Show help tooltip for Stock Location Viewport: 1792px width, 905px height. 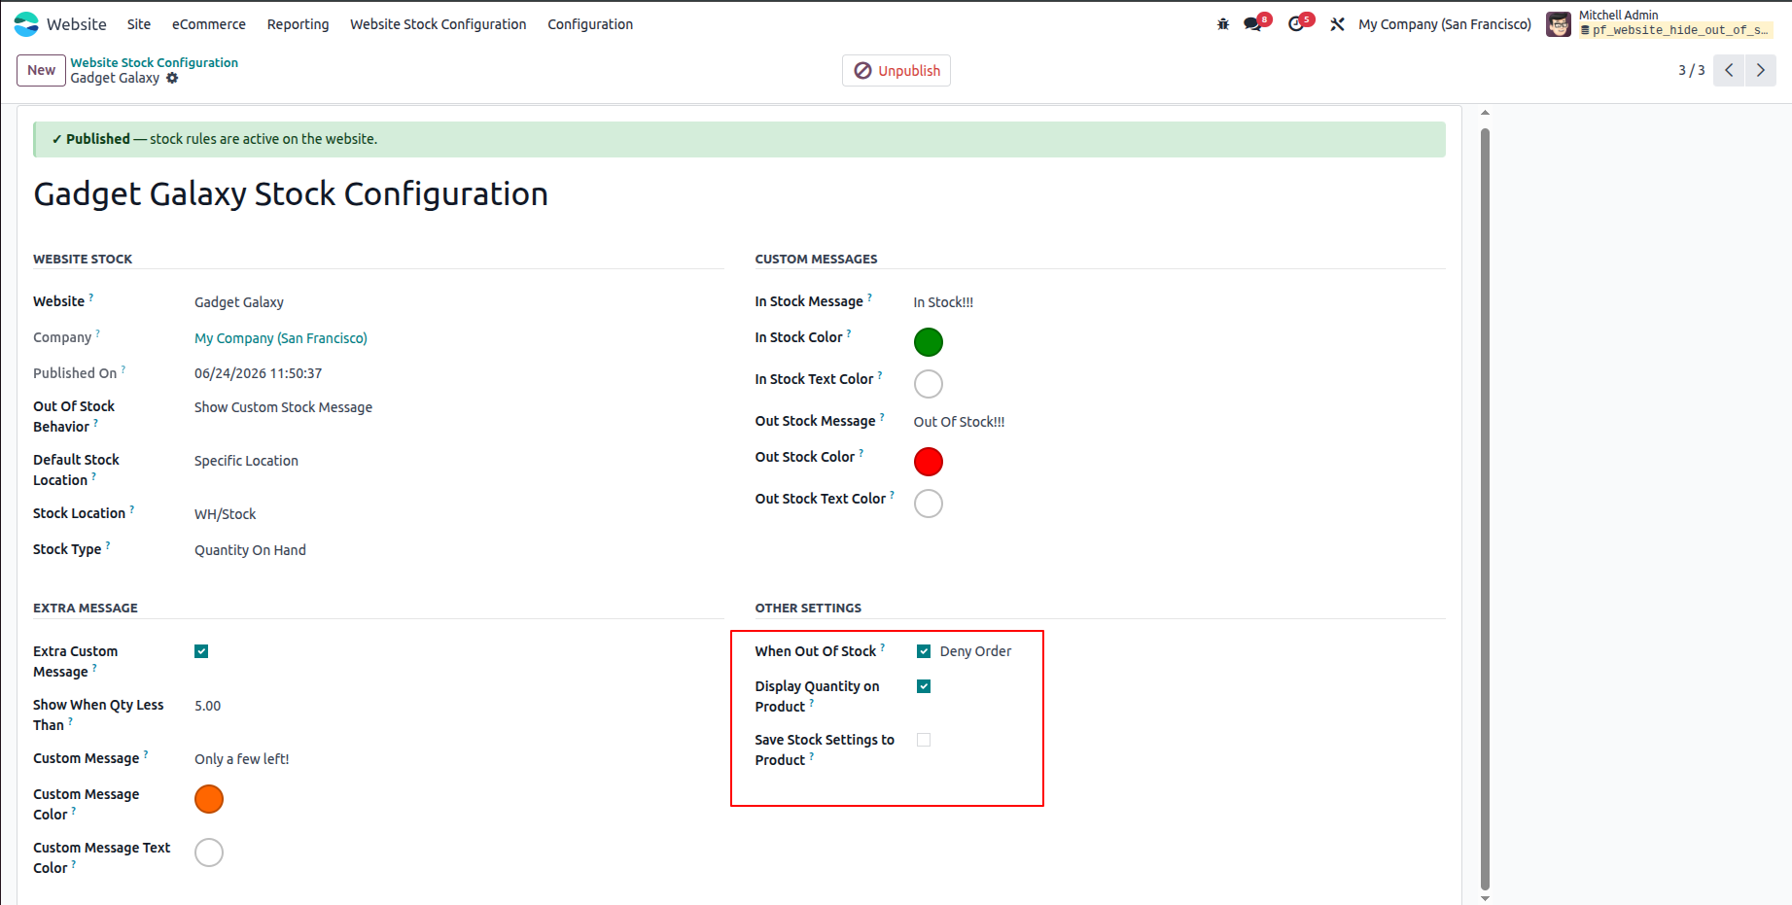(x=132, y=509)
